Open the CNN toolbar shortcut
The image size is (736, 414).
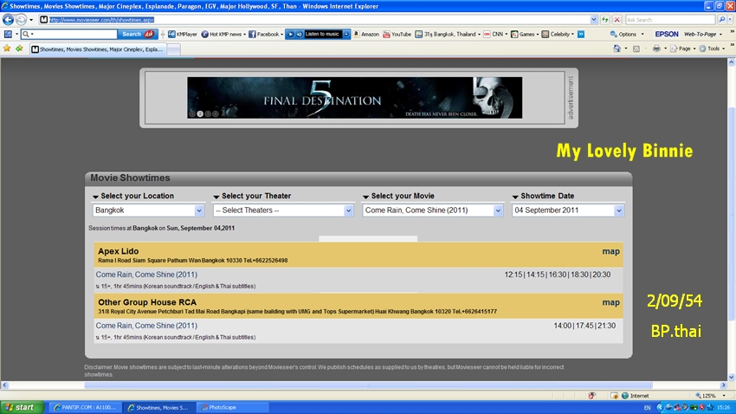[x=494, y=35]
